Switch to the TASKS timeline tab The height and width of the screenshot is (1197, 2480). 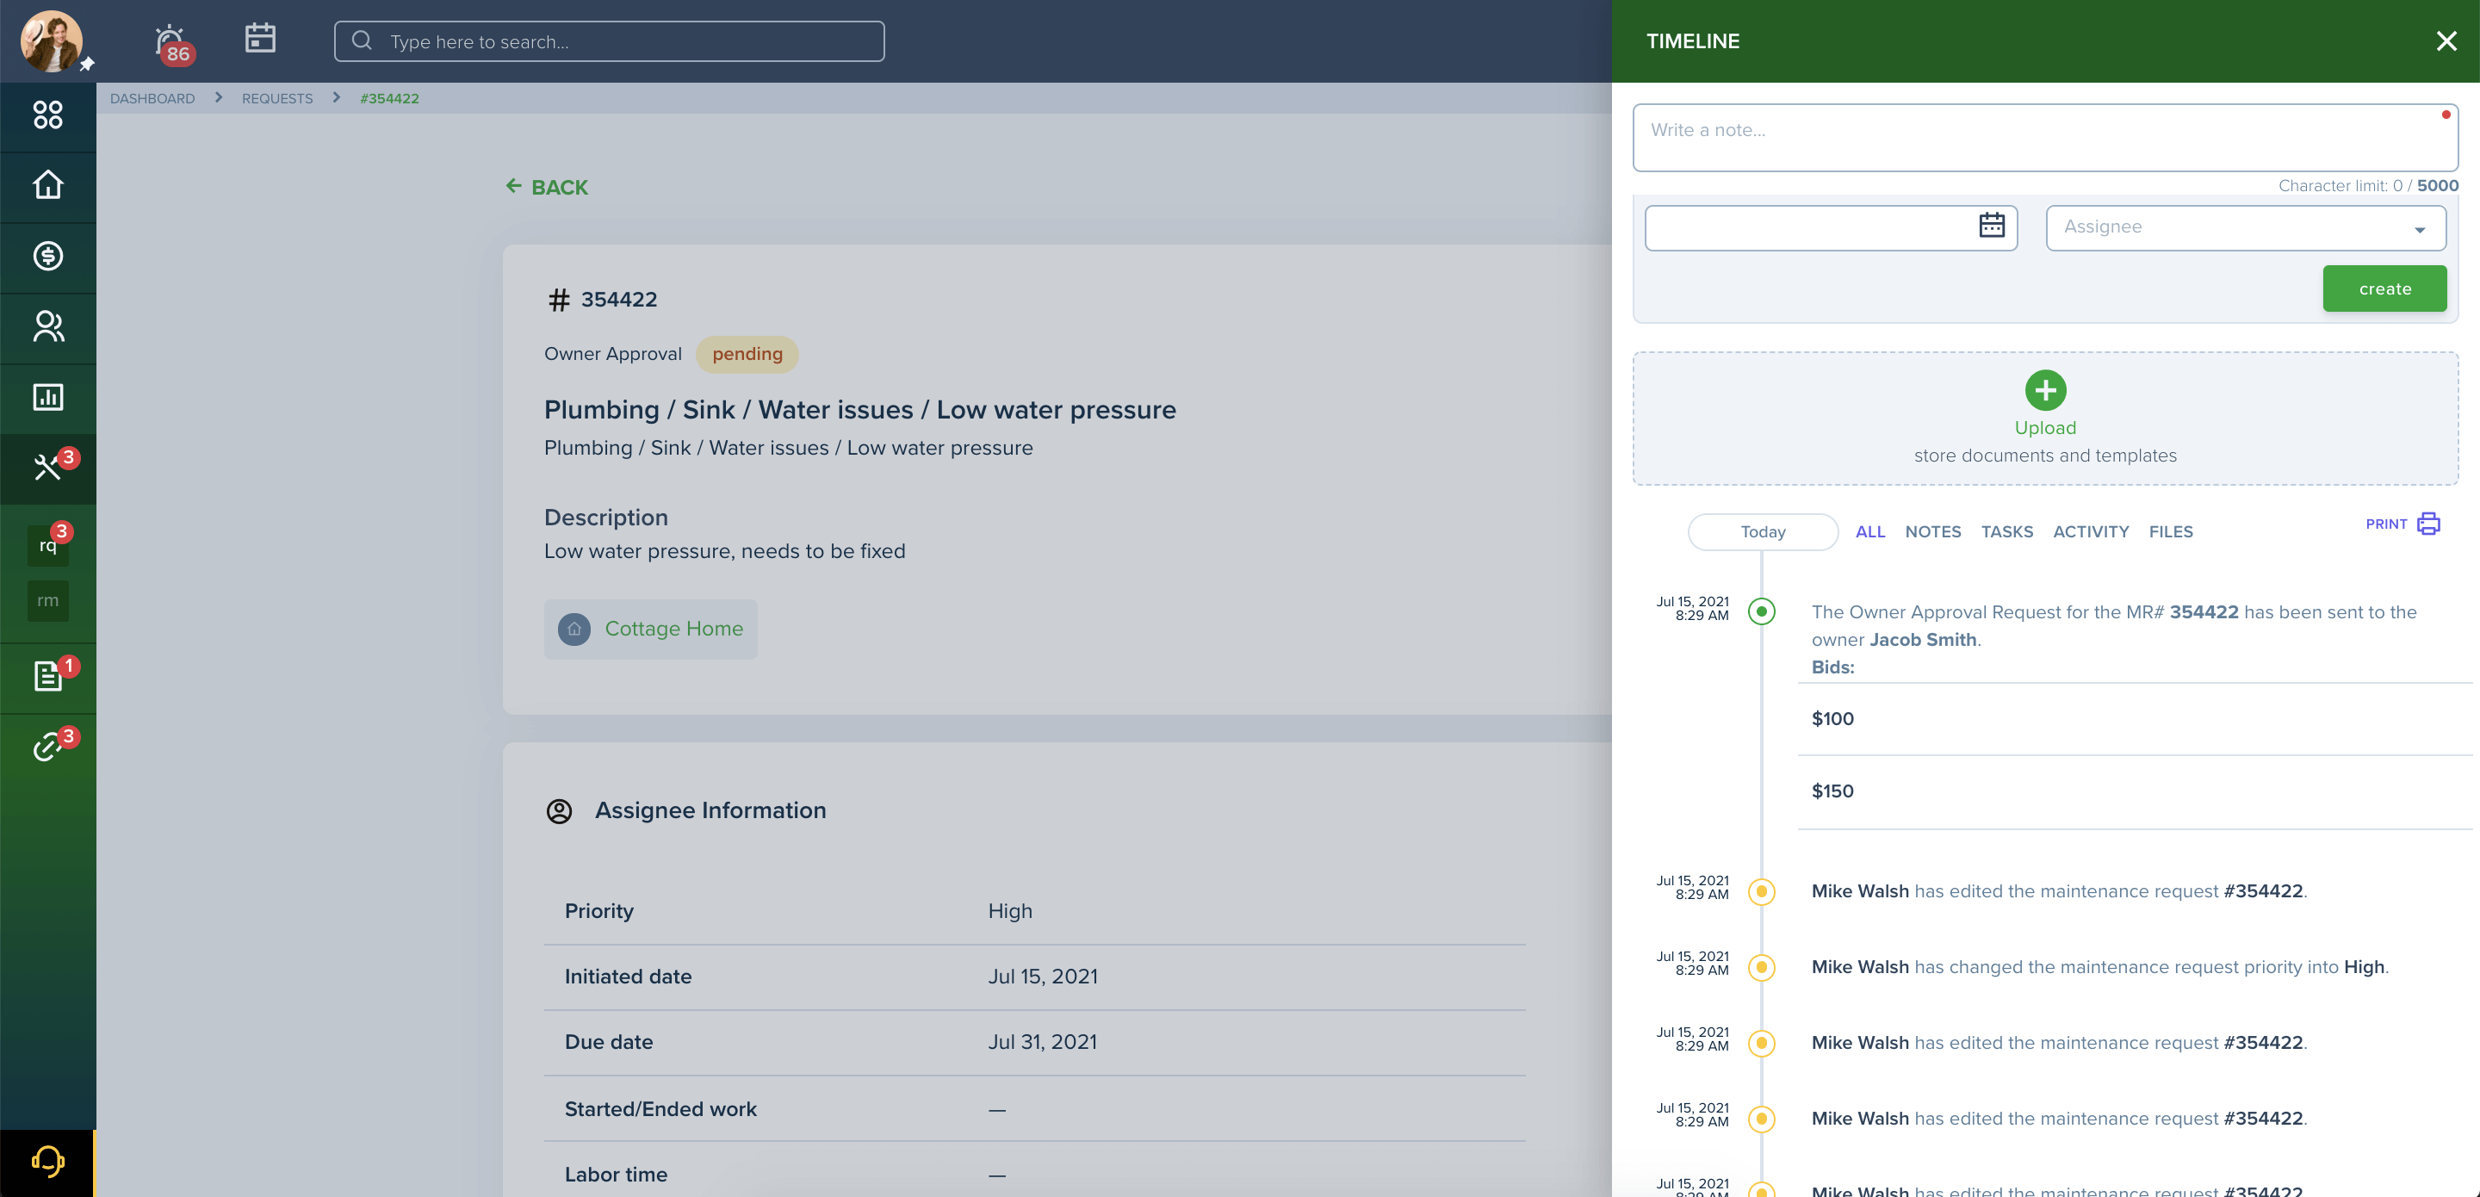[x=2006, y=531]
